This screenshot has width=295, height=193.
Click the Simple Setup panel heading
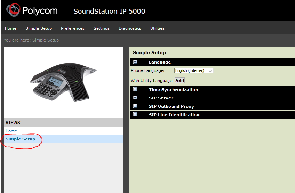tap(149, 53)
